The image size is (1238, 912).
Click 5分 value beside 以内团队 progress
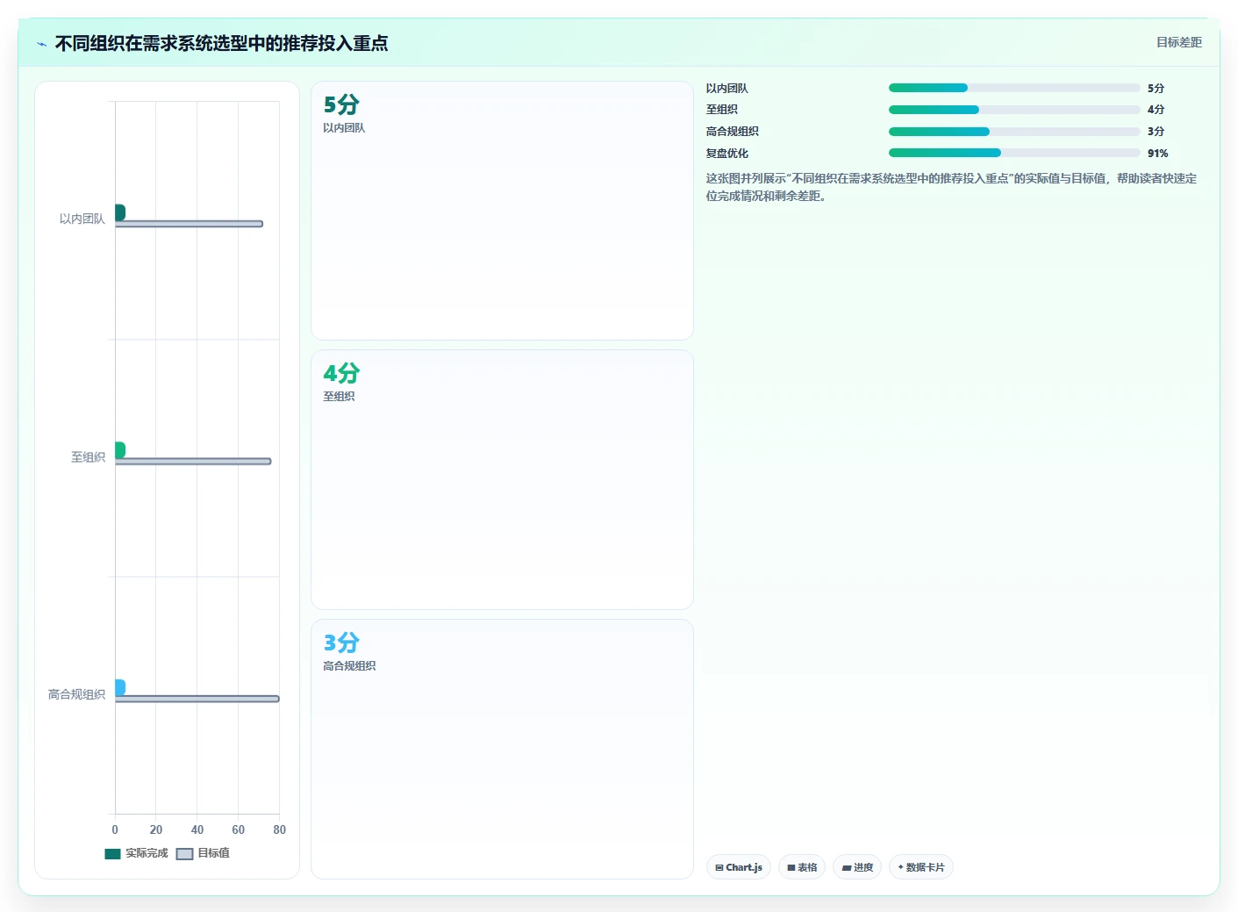[x=1156, y=89]
